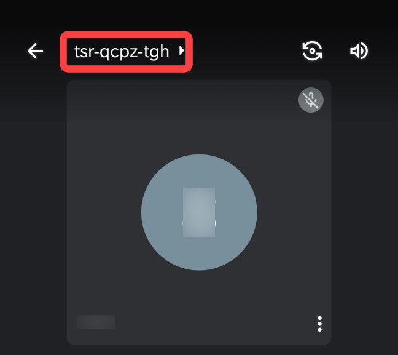This screenshot has width=398, height=355.
Task: Open the vertical ellipsis tile menu
Action: pyautogui.click(x=319, y=324)
